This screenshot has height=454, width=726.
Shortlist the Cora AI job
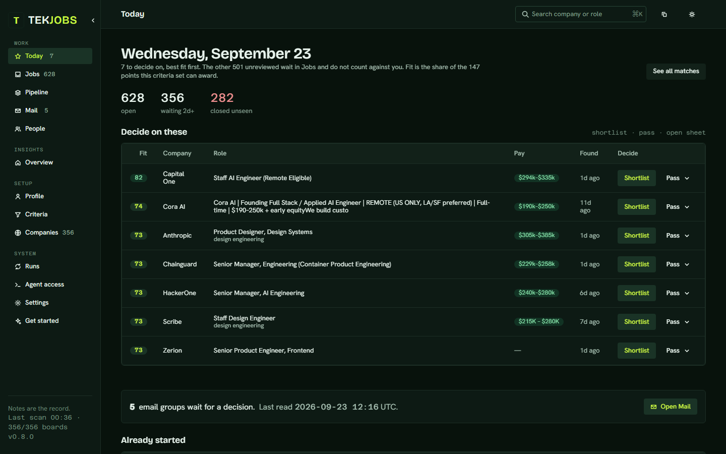636,207
